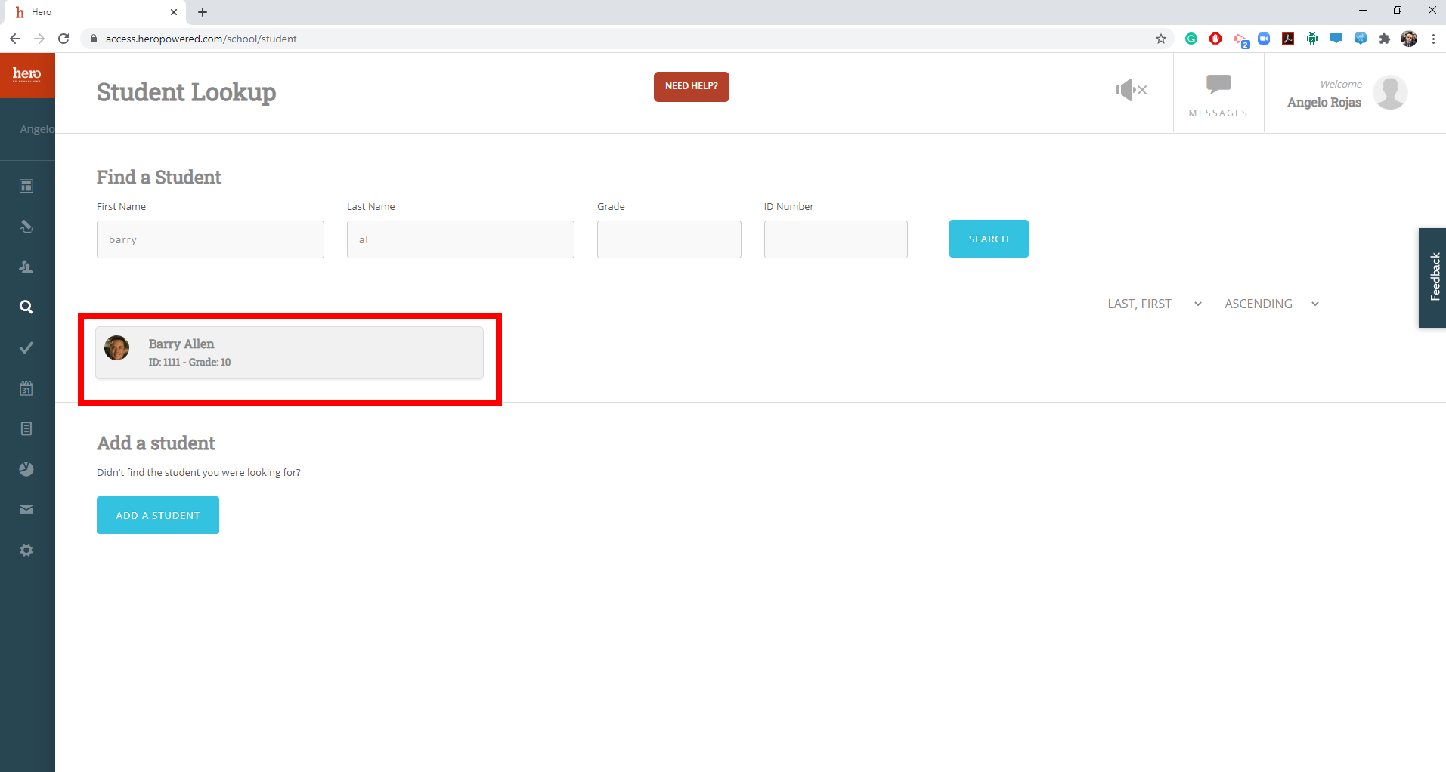Click the checkmark icon in sidebar
This screenshot has height=772, width=1446.
(26, 347)
